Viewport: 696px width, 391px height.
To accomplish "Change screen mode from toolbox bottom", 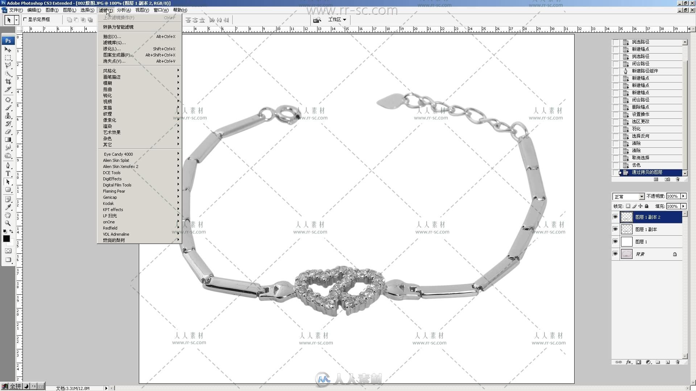I will (8, 260).
